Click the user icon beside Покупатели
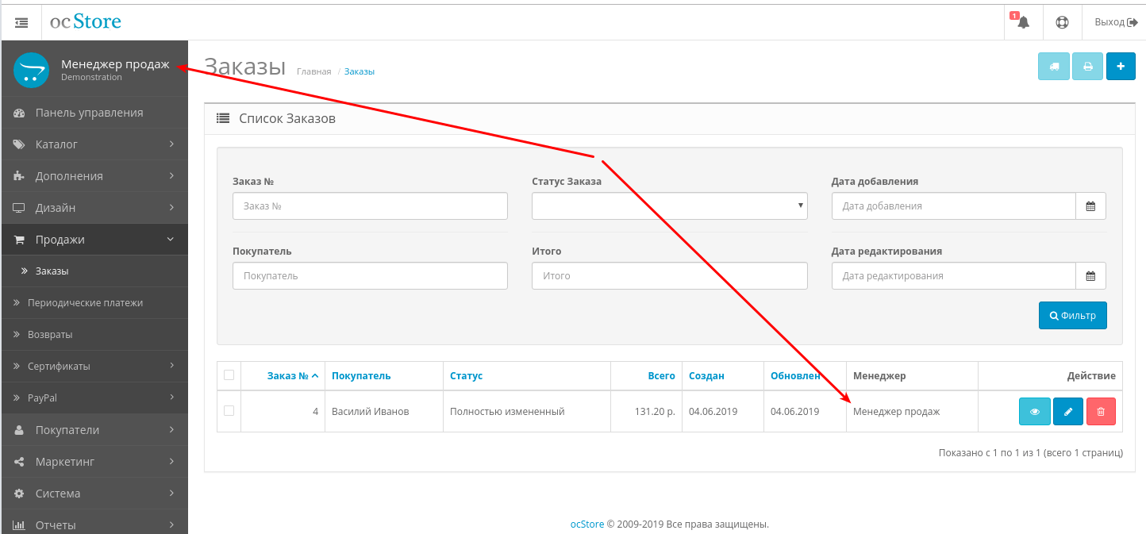 pos(19,430)
